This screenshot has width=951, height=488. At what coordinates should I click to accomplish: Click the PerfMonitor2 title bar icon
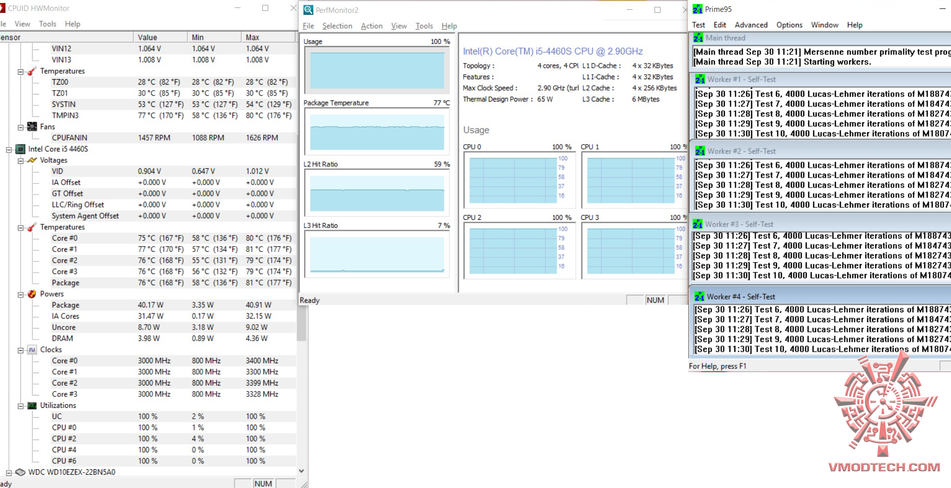(x=308, y=10)
